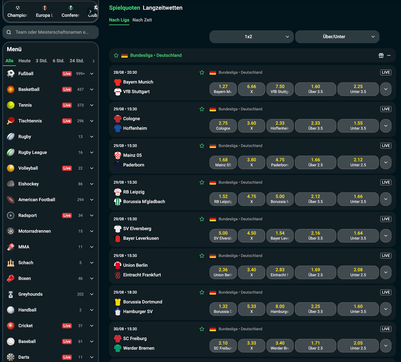Screen dimensions: 401x362
Task: Select the Nach Zeit tab
Action: [142, 20]
